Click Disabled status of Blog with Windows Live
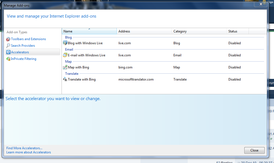Image resolution: width=274 pixels, height=163 pixels. click(x=234, y=43)
